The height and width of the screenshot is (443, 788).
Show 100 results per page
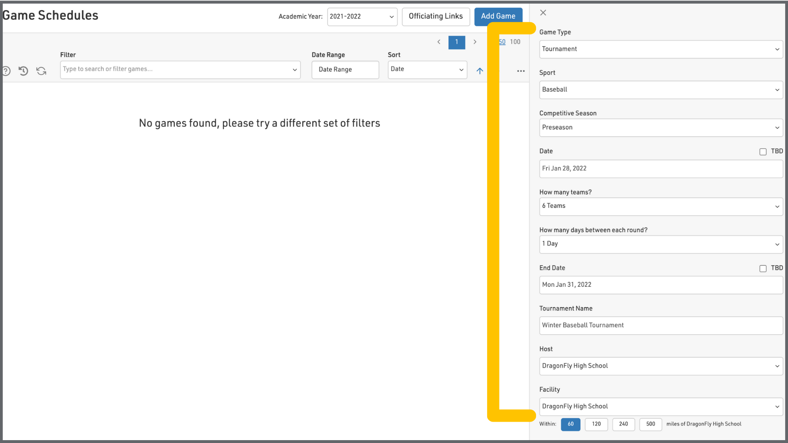(515, 42)
